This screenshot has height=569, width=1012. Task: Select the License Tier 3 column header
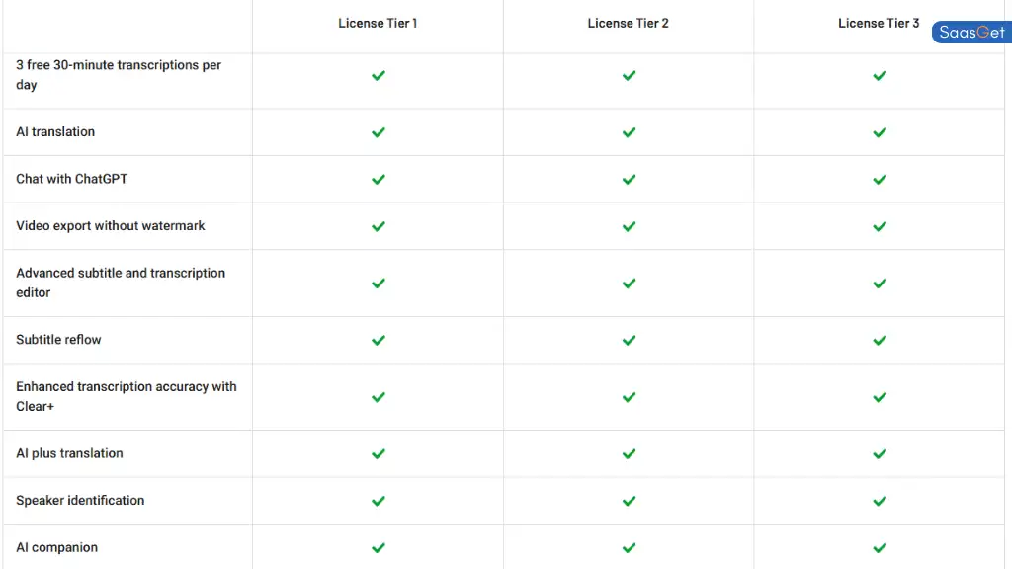(879, 24)
